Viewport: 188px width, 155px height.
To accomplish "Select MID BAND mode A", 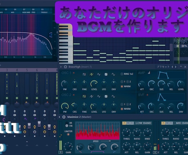I will pos(163,123).
